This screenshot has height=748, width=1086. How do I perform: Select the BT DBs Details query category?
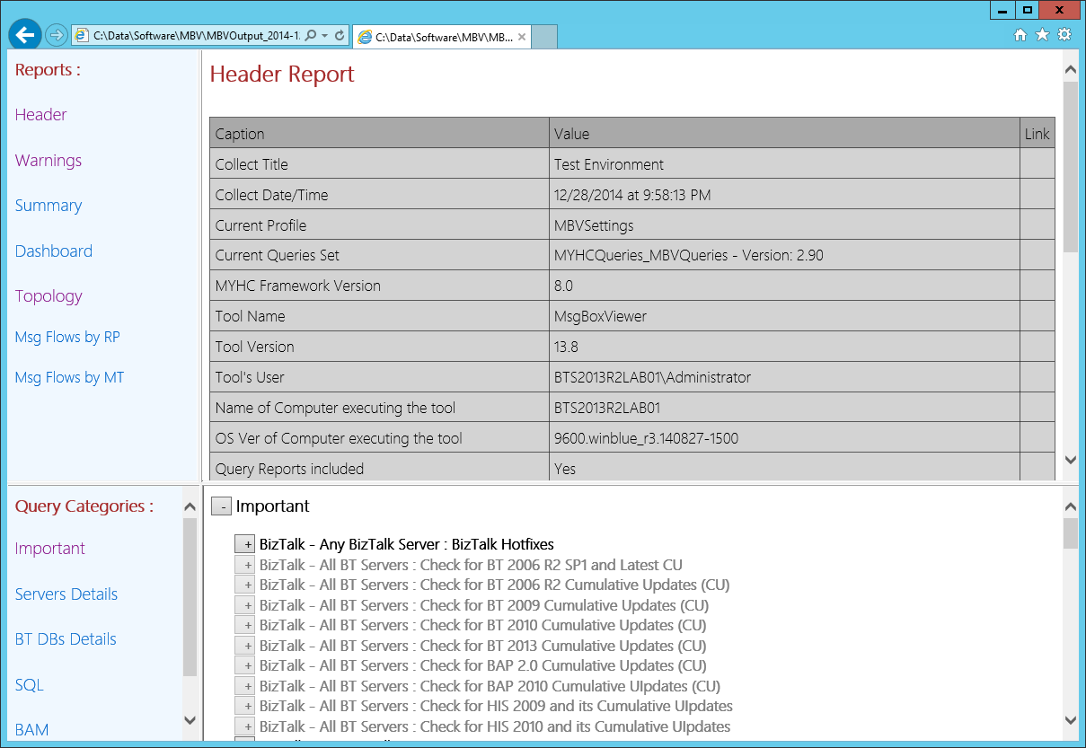[66, 639]
